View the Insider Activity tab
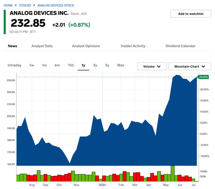215x189 pixels. (x=133, y=46)
